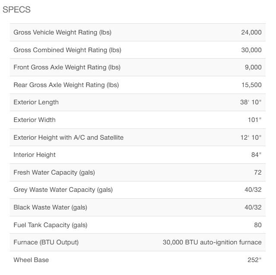Click the 72 fresh water value
This screenshot has width=276, height=275.
point(258,172)
